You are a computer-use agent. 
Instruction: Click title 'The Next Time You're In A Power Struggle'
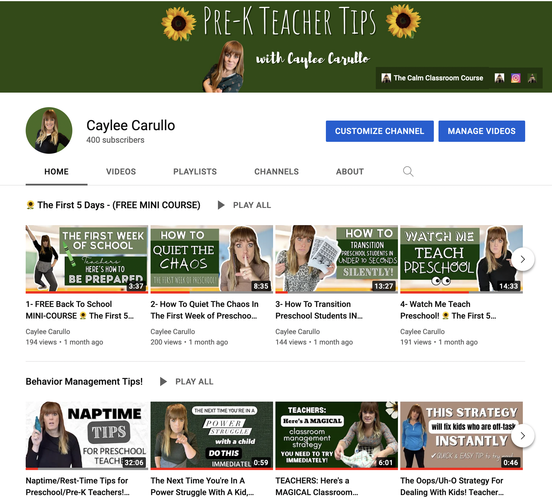coord(202,486)
